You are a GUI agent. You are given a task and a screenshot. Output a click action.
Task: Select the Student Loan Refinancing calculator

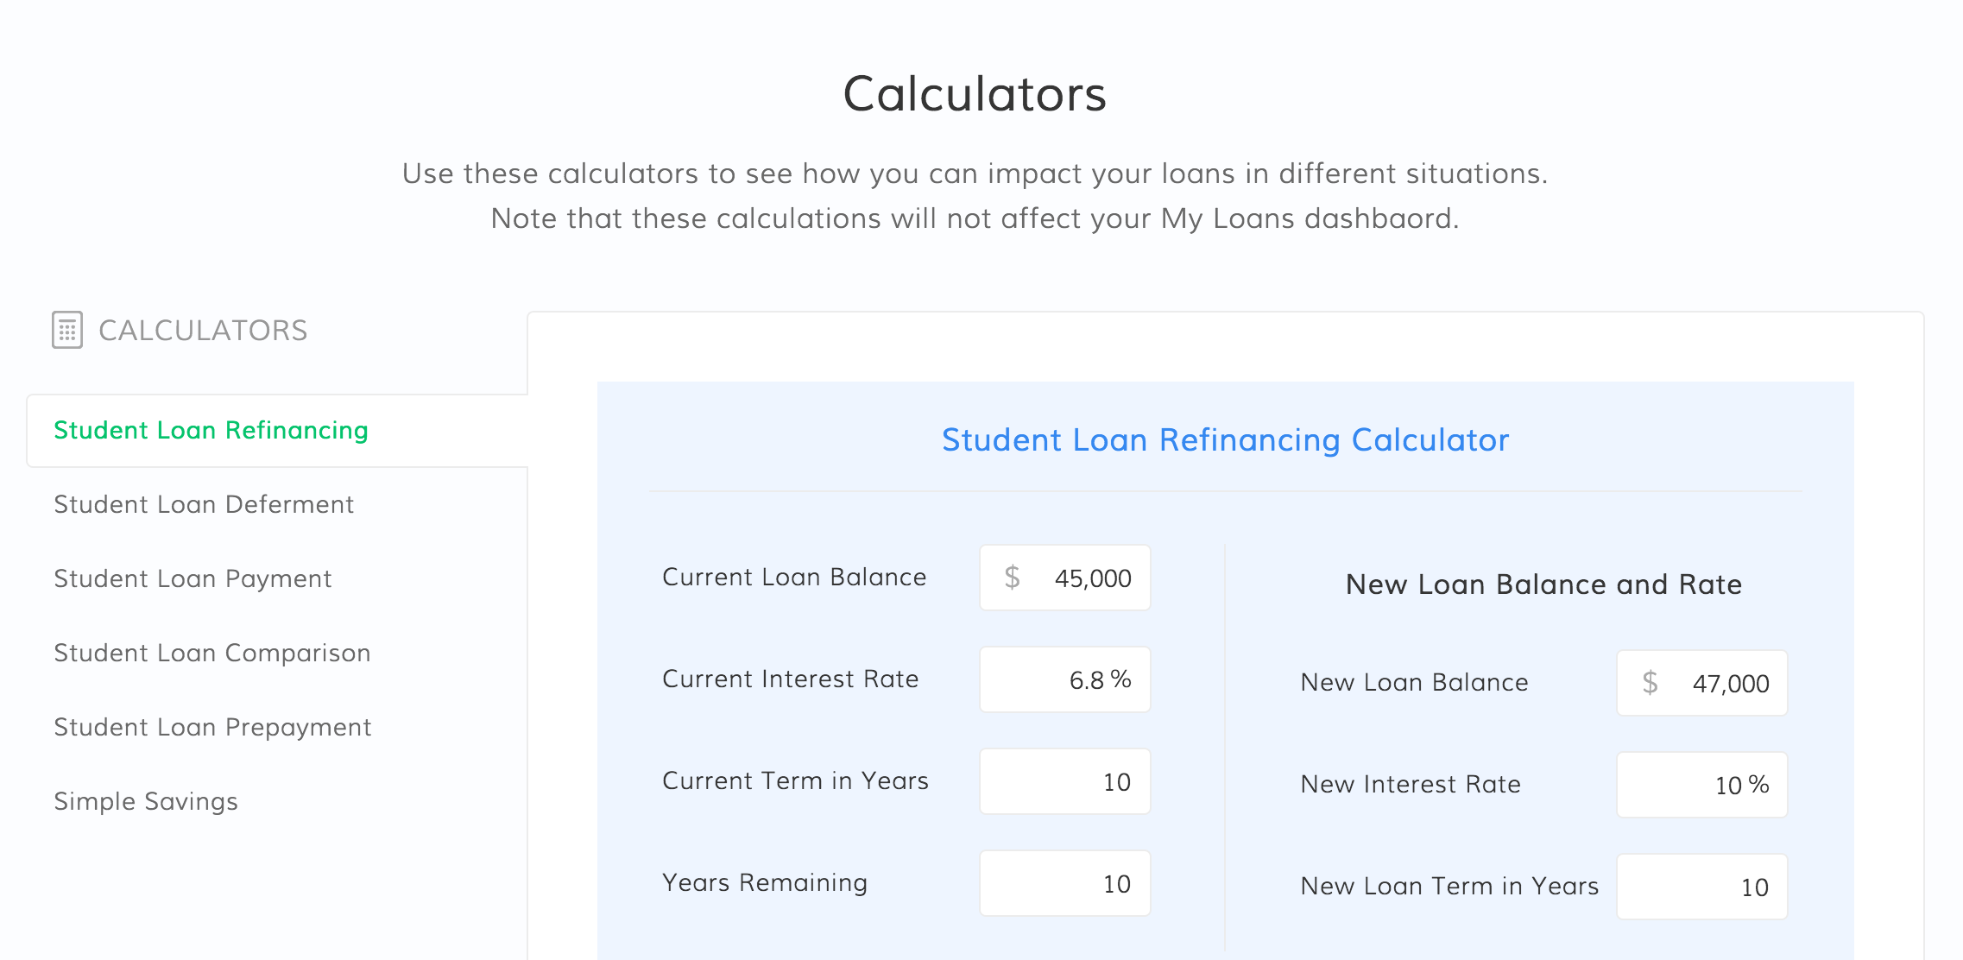pyautogui.click(x=211, y=429)
